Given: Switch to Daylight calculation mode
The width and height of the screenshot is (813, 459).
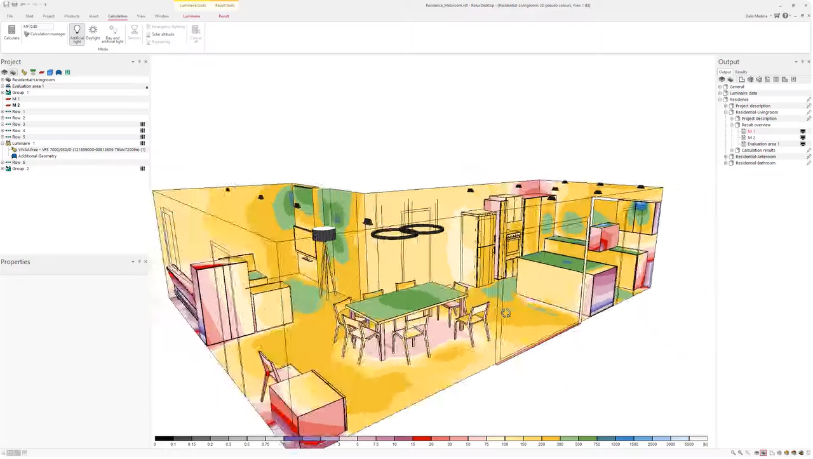Looking at the screenshot, I should click(93, 33).
